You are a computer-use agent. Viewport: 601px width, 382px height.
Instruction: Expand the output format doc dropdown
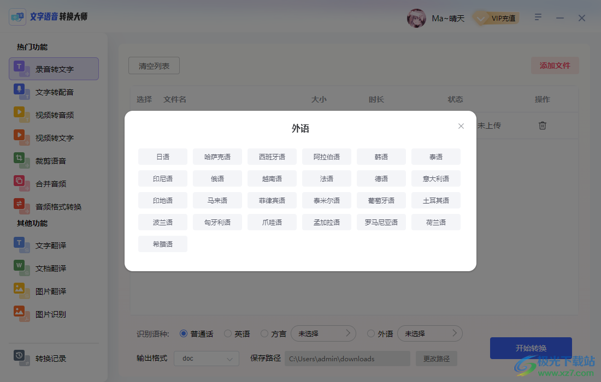206,359
